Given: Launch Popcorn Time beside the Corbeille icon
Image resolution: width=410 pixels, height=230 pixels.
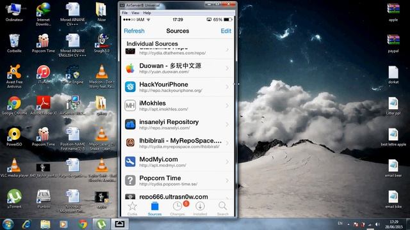Looking at the screenshot, I should pos(44,43).
